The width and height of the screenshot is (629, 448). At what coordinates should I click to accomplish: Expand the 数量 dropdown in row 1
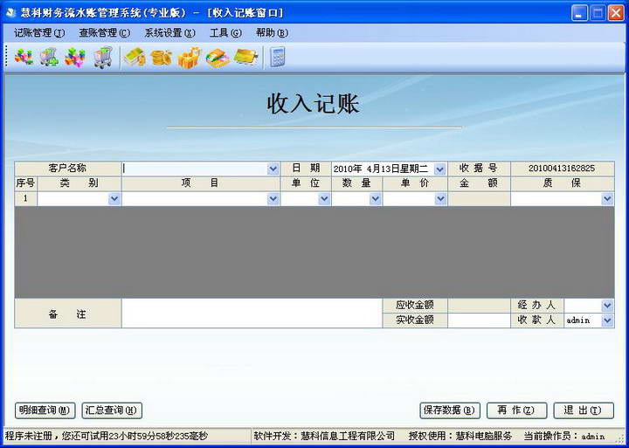pos(376,198)
